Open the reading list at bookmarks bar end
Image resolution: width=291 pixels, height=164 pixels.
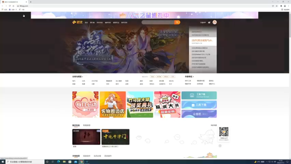point(285,9)
